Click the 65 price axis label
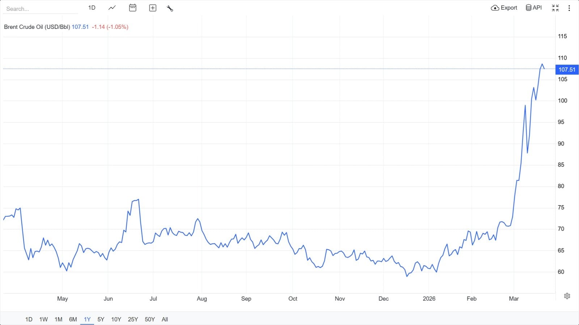Viewport: 579px width, 325px height. pos(561,250)
